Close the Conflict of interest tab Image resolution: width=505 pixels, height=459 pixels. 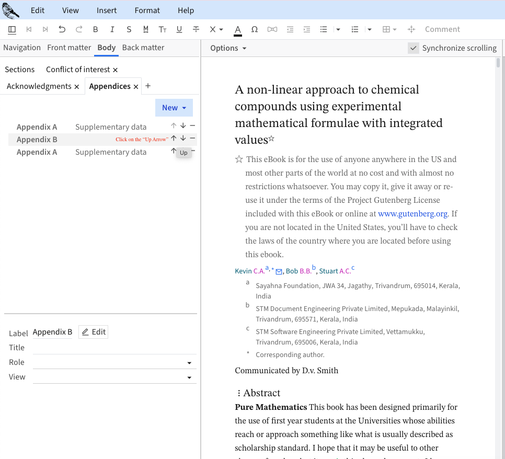point(116,70)
